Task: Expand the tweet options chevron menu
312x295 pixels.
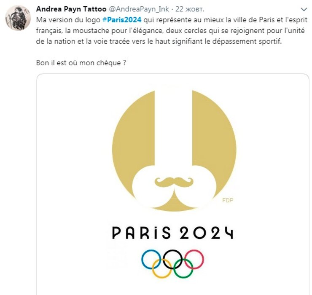Action: pos(304,9)
